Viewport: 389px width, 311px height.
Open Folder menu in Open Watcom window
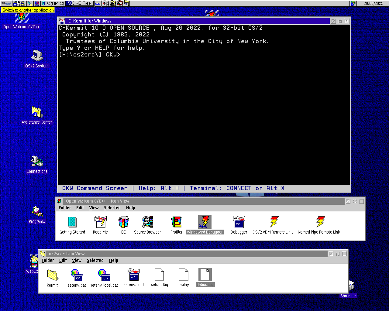(x=65, y=208)
